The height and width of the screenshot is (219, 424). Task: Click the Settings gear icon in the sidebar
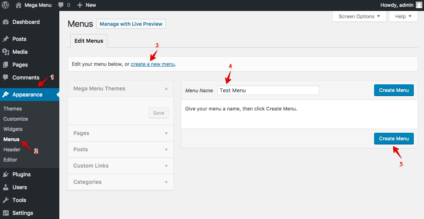point(6,213)
